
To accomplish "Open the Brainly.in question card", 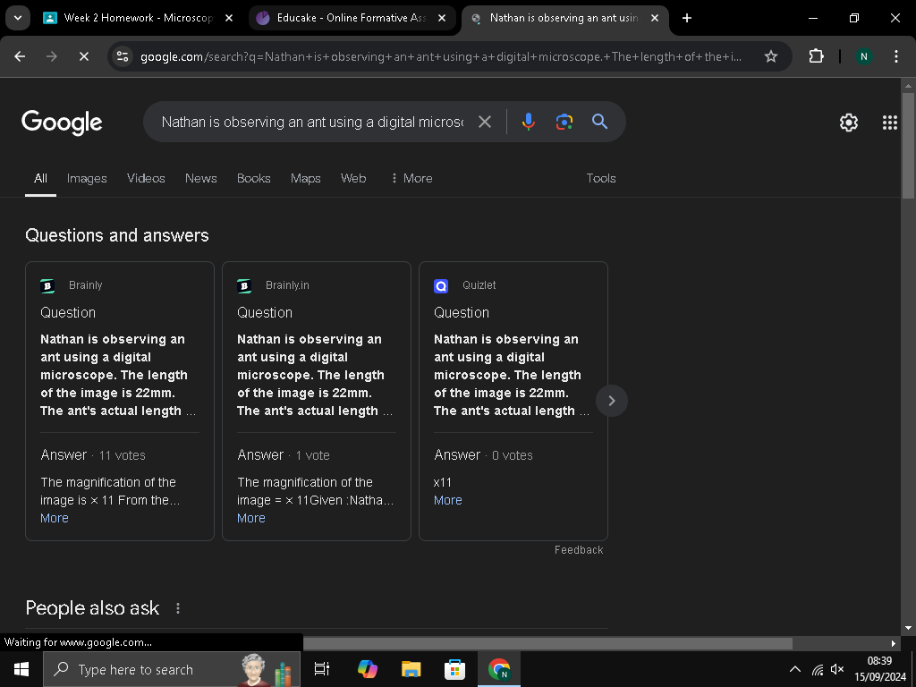I will tap(317, 402).
